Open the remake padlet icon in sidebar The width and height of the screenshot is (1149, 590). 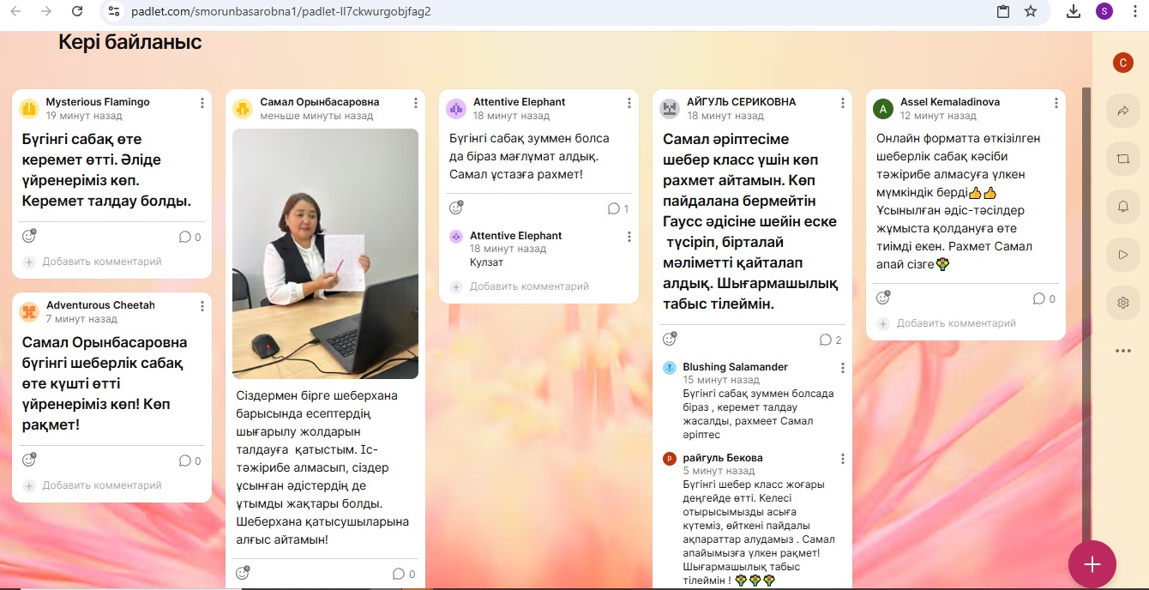(x=1122, y=159)
